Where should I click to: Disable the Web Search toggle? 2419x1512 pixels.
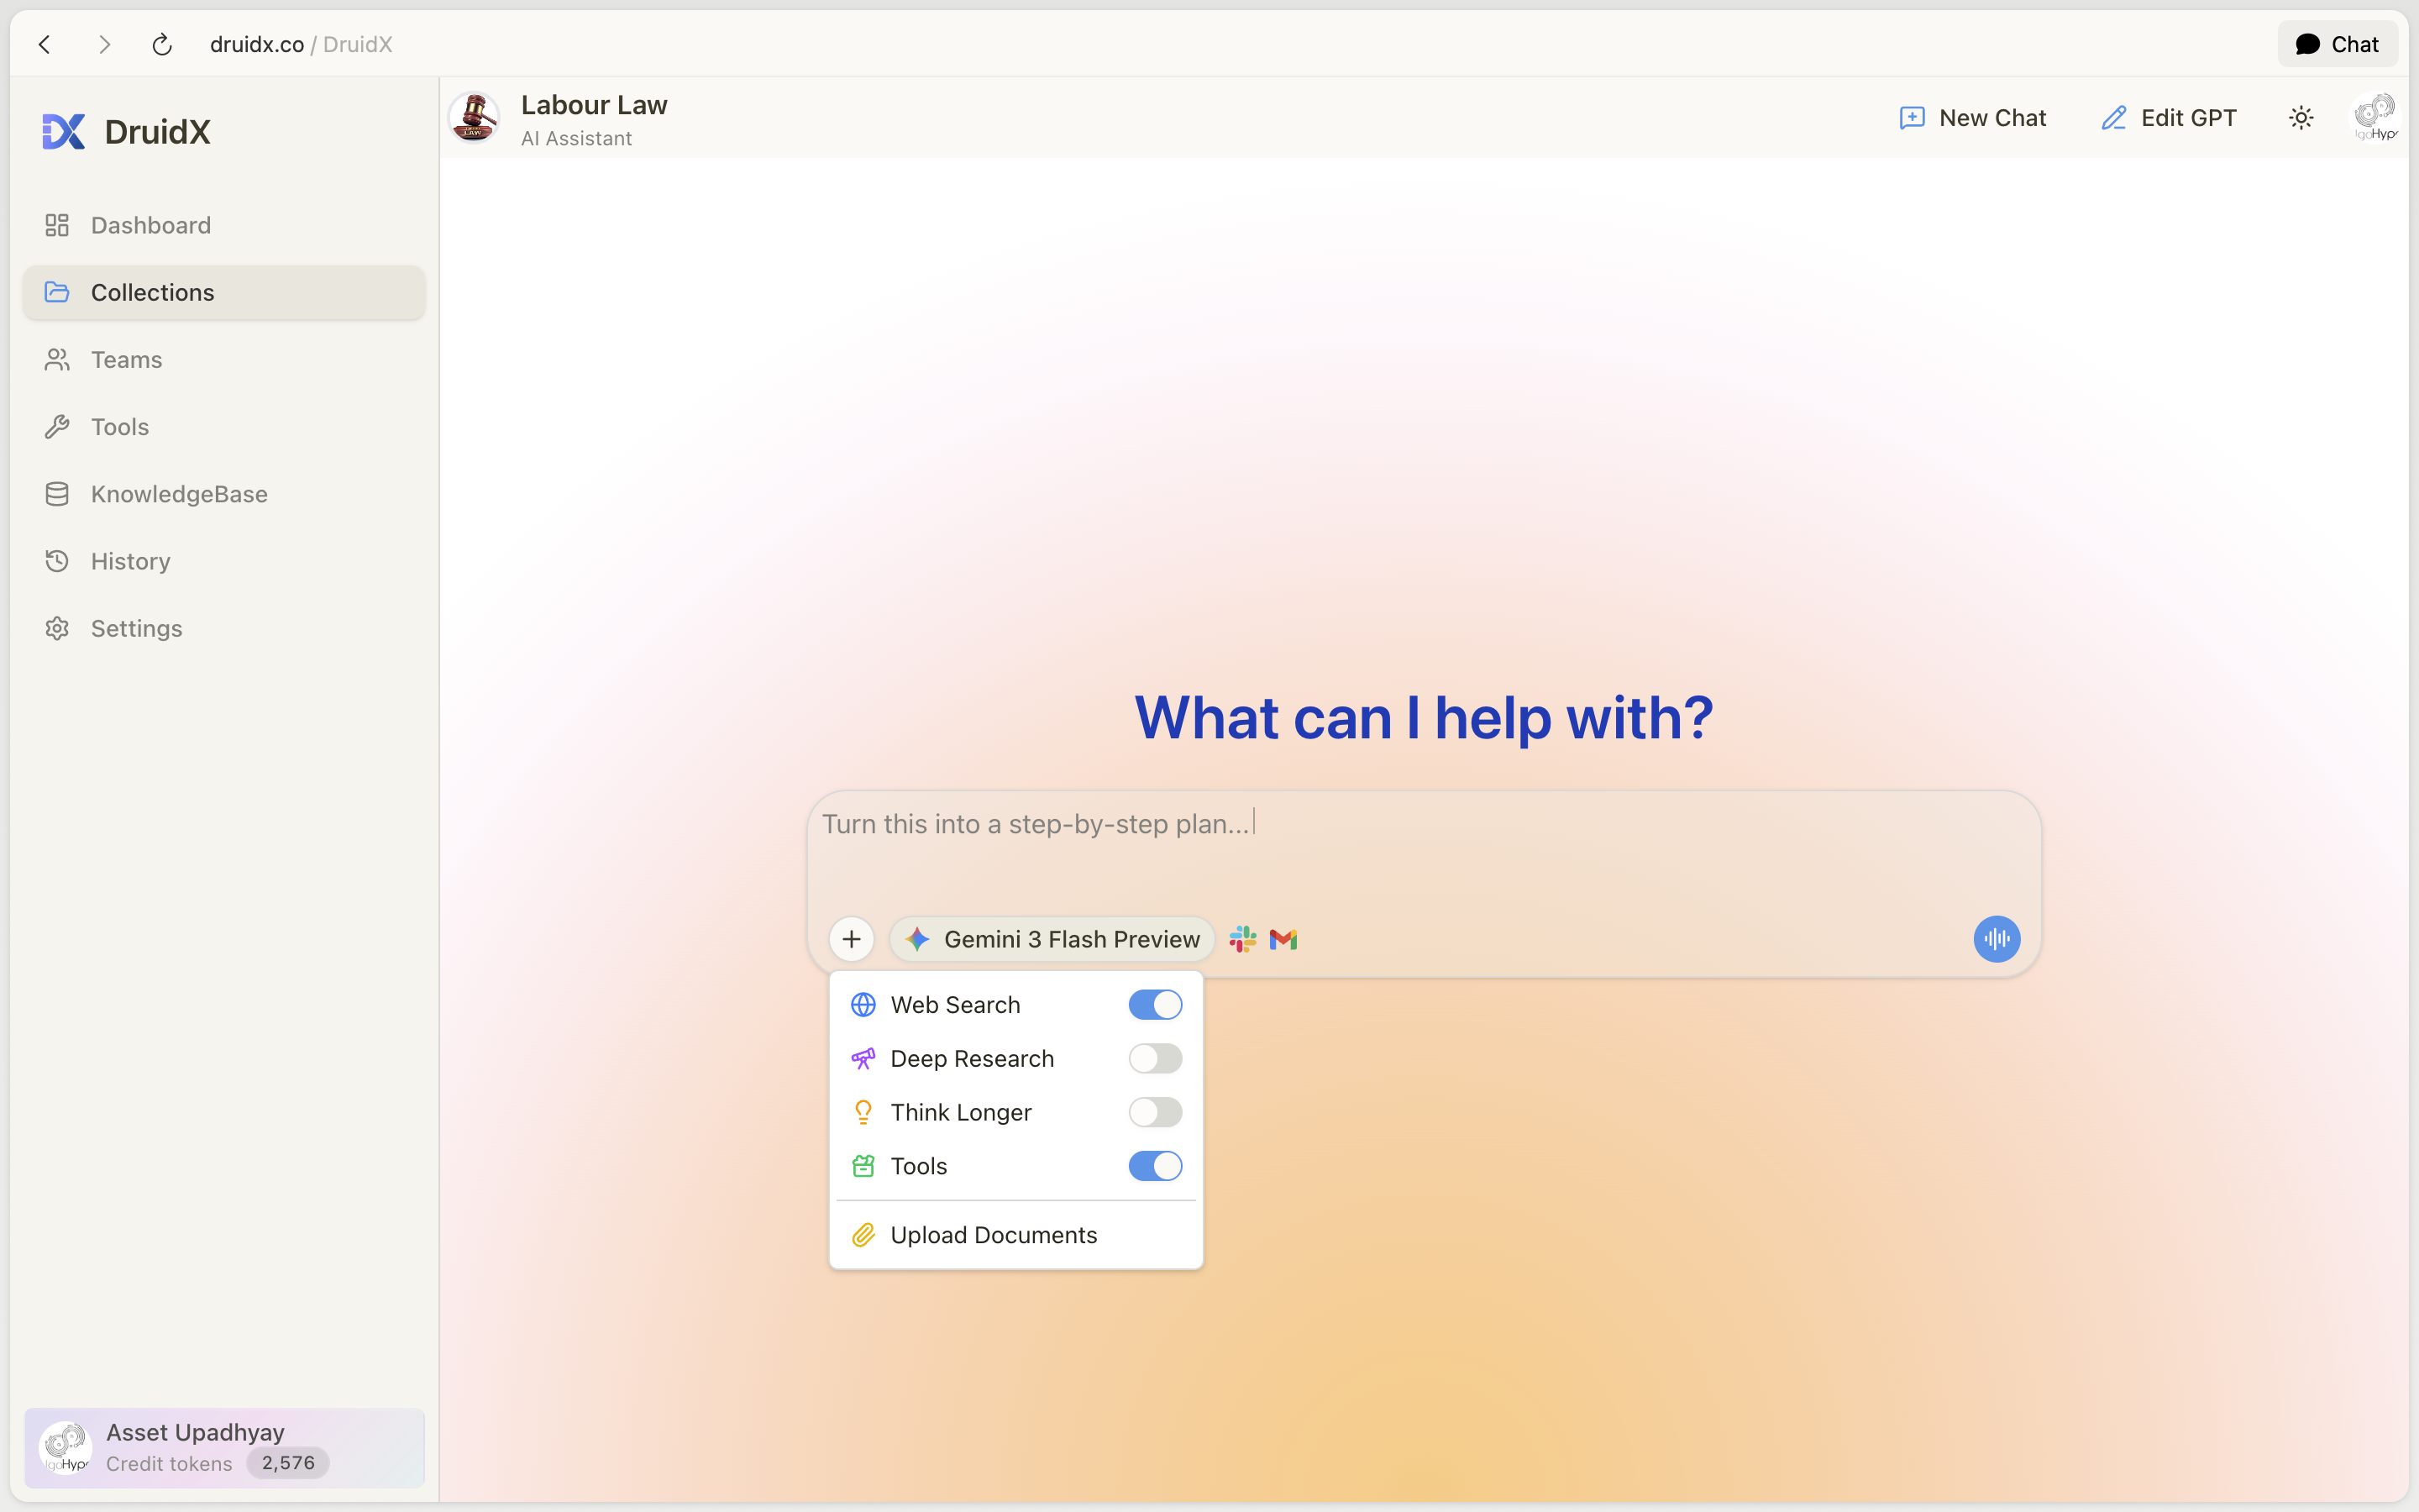click(1155, 1004)
